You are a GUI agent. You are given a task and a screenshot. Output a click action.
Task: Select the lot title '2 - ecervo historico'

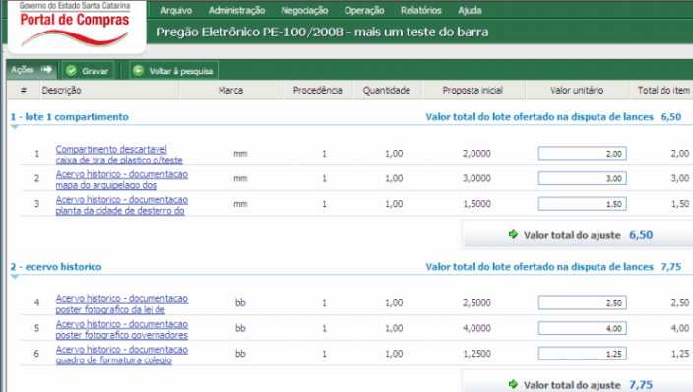[56, 266]
